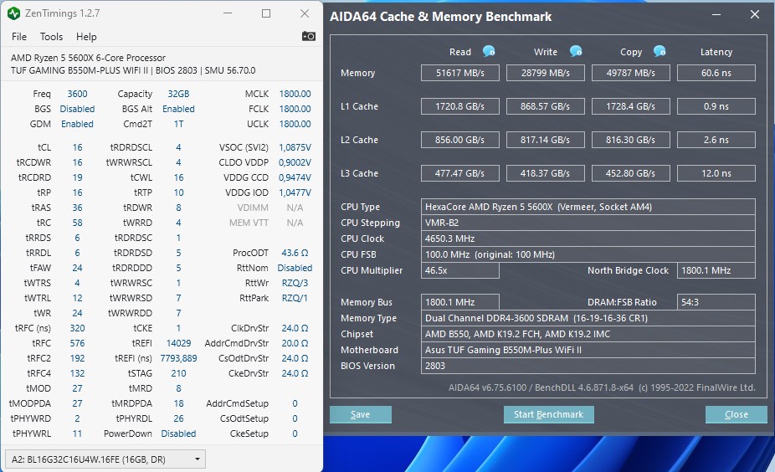Viewport: 775px width, 472px height.
Task: Select the L3 Cache Write value 418.37 GB/s
Action: click(545, 173)
